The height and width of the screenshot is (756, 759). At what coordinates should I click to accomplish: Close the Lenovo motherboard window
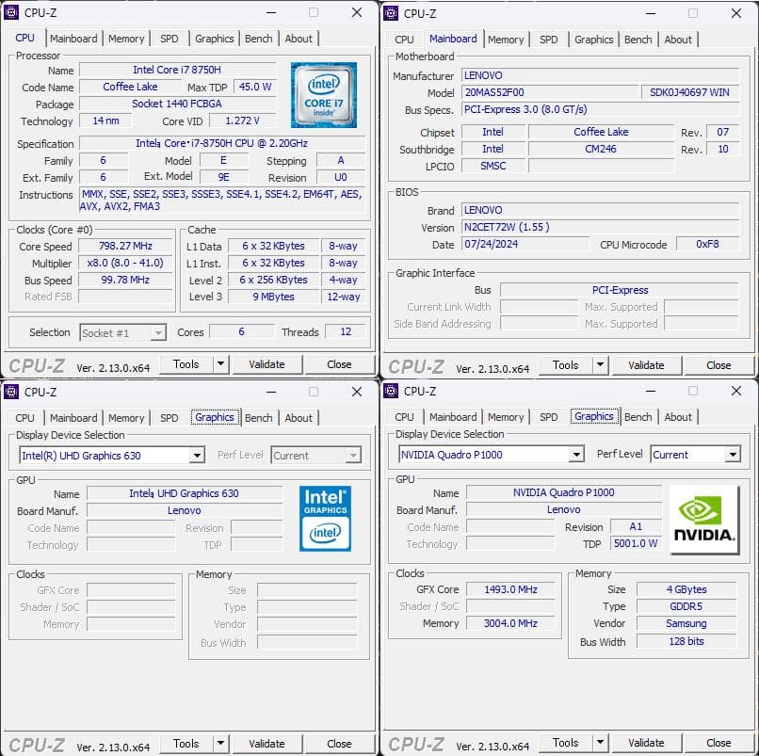(736, 13)
